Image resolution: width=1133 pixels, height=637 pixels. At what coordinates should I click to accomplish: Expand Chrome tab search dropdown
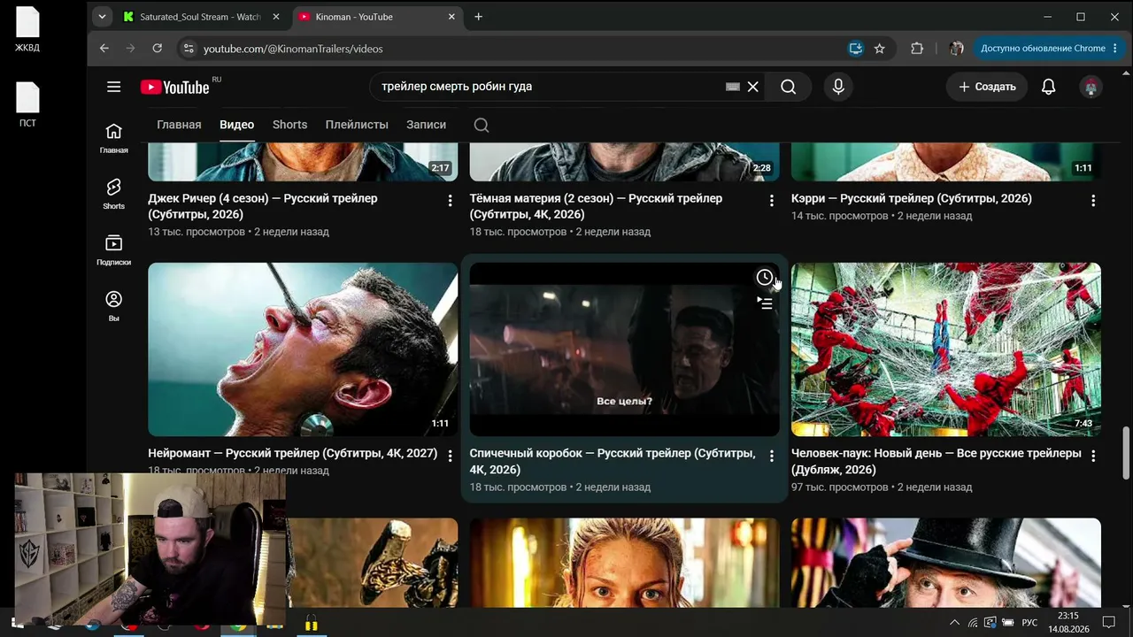pyautogui.click(x=103, y=17)
